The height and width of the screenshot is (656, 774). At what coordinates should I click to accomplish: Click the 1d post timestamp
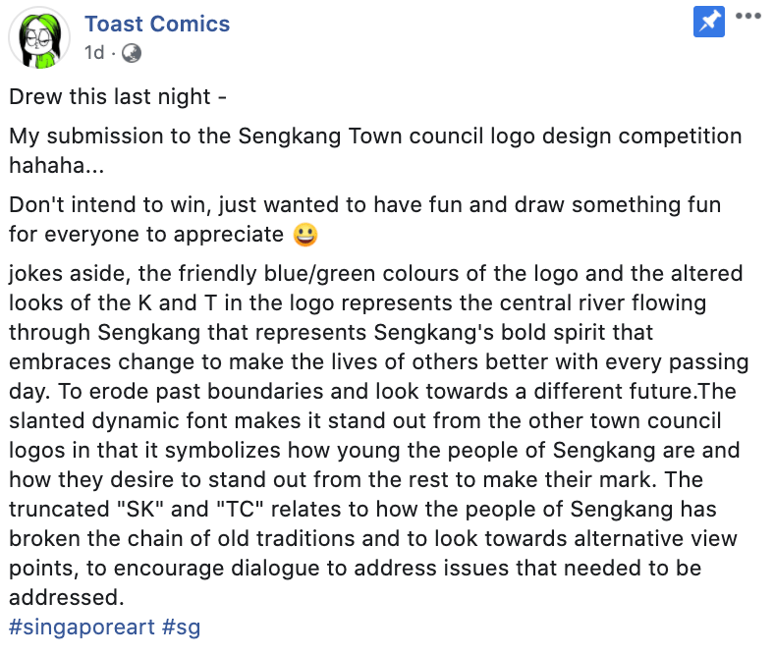[x=94, y=52]
